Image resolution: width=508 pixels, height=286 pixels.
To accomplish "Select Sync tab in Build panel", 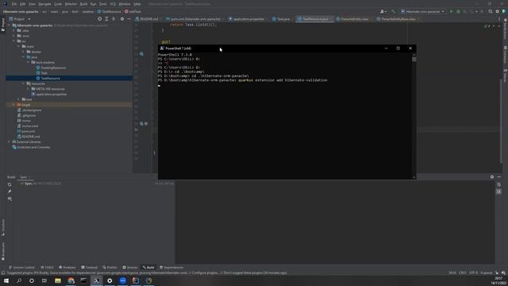I will 24,177.
